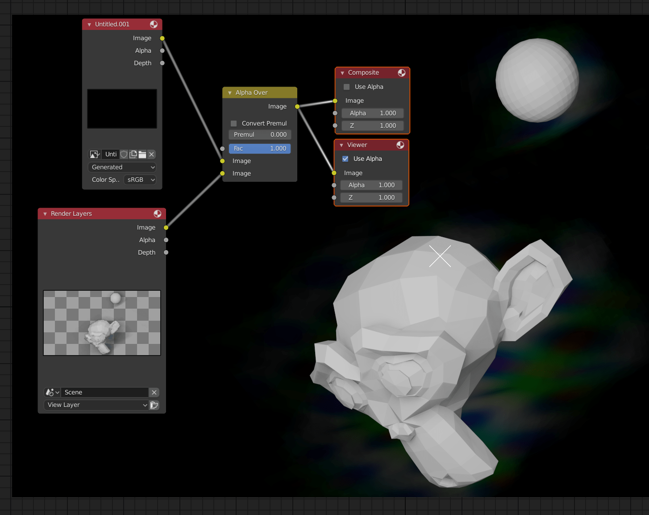Uncheck Use Alpha on the Viewer node
Image resolution: width=649 pixels, height=515 pixels.
click(345, 159)
